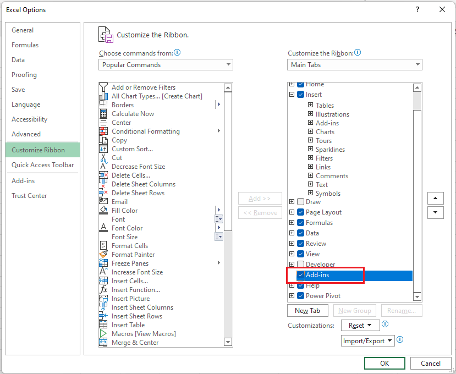The width and height of the screenshot is (456, 374).
Task: Select the Copy command icon
Action: point(103,140)
